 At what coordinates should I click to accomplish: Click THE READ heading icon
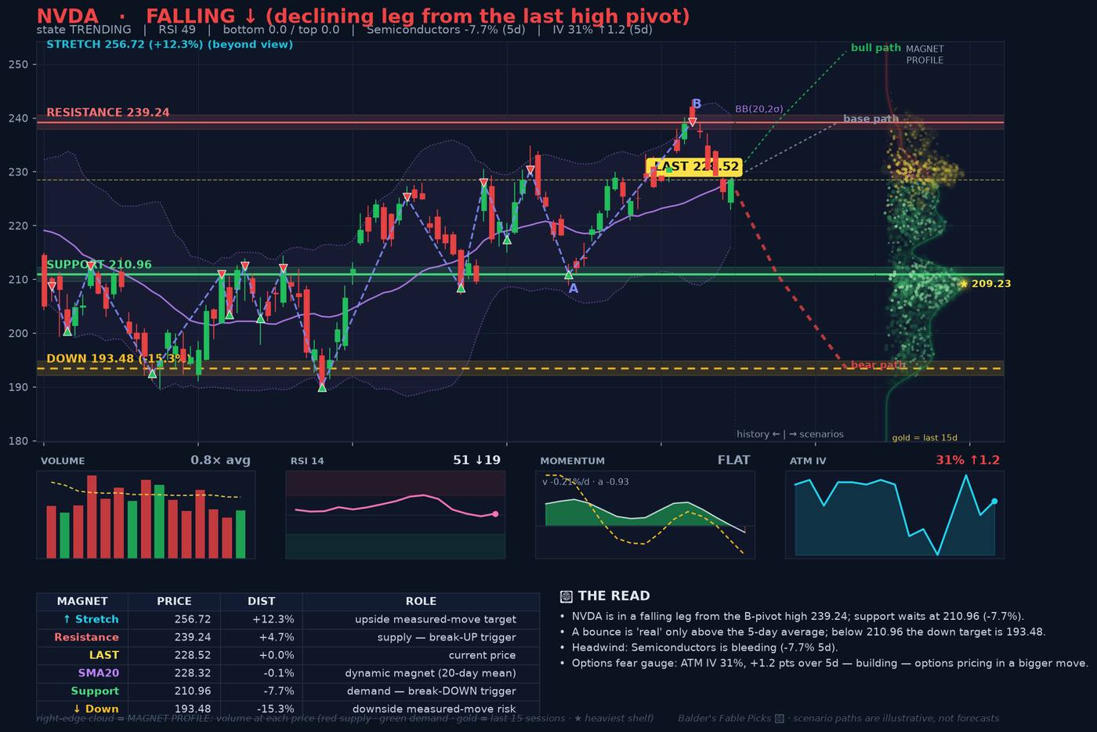pos(567,596)
